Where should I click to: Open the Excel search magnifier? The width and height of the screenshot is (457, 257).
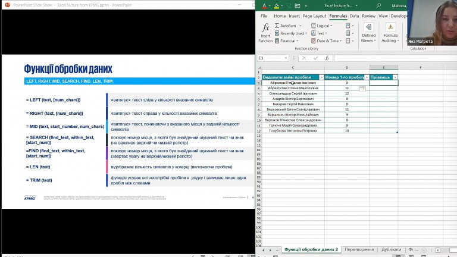pyautogui.click(x=378, y=5)
